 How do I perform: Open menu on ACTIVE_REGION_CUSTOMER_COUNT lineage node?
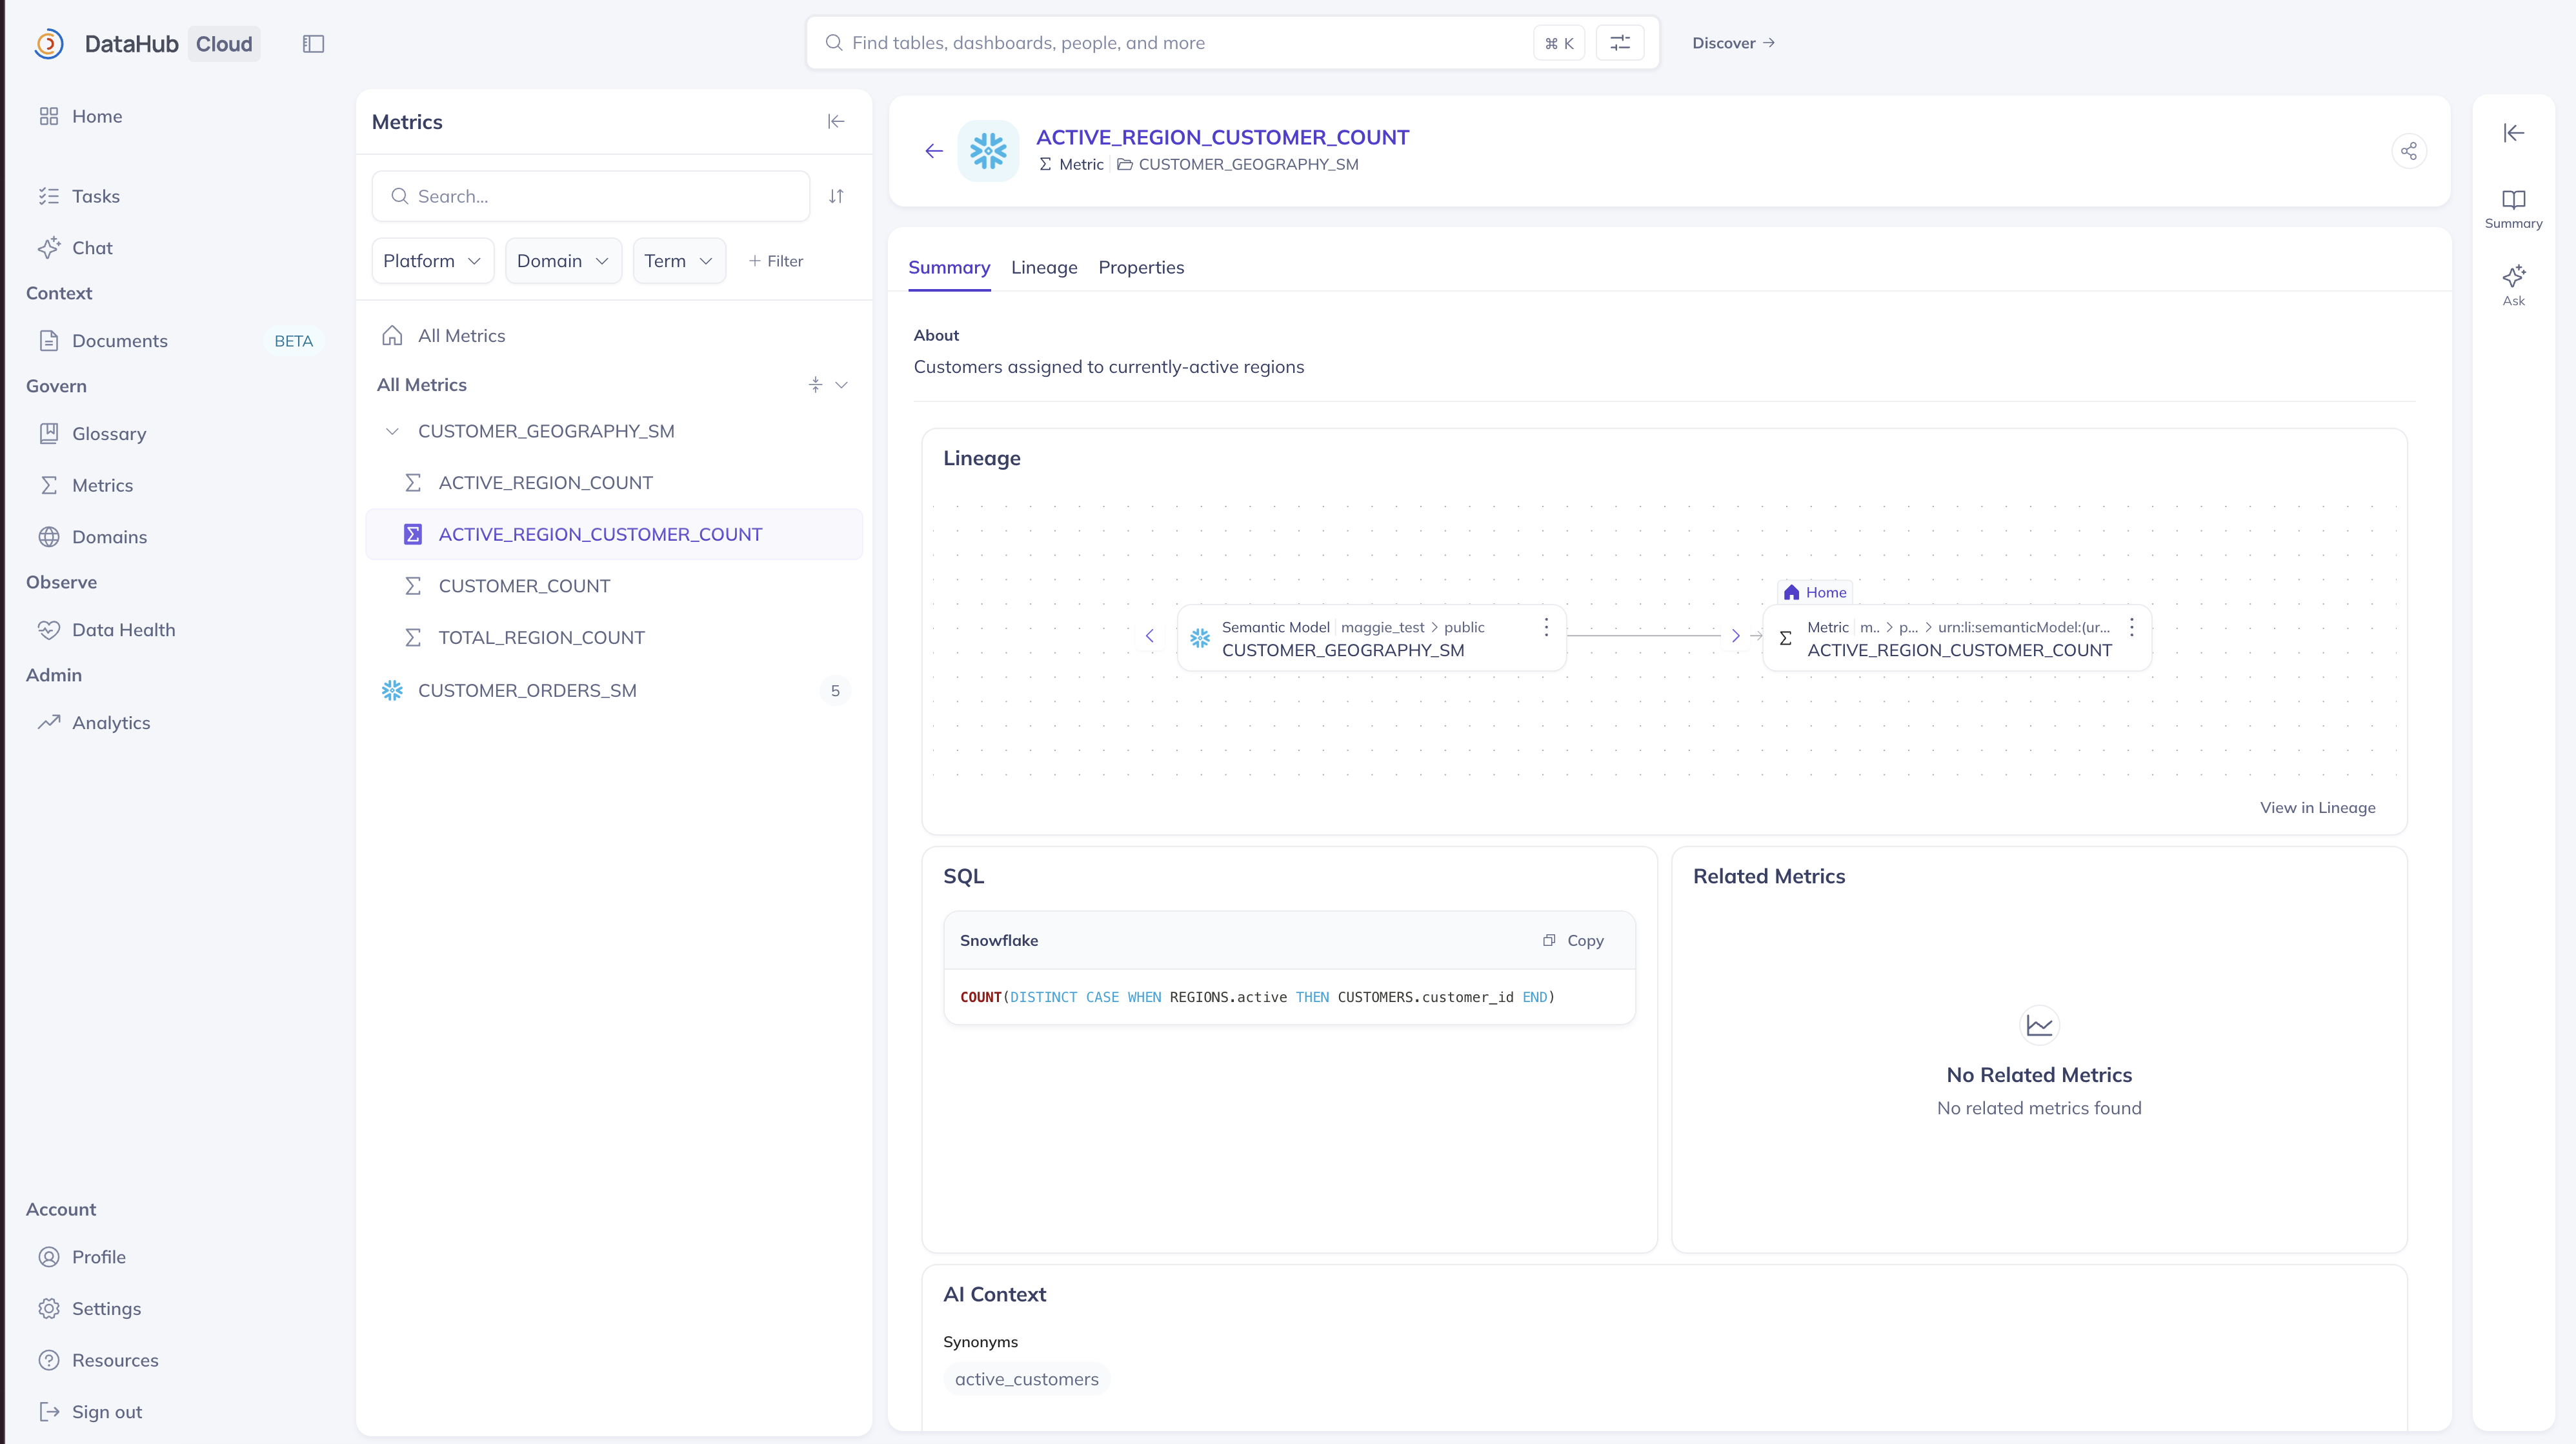coord(2131,627)
